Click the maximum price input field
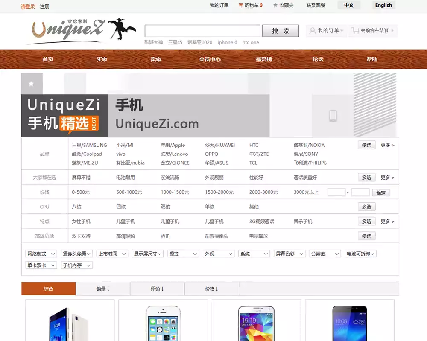Screen dimensions: 427x341 (x=360, y=192)
